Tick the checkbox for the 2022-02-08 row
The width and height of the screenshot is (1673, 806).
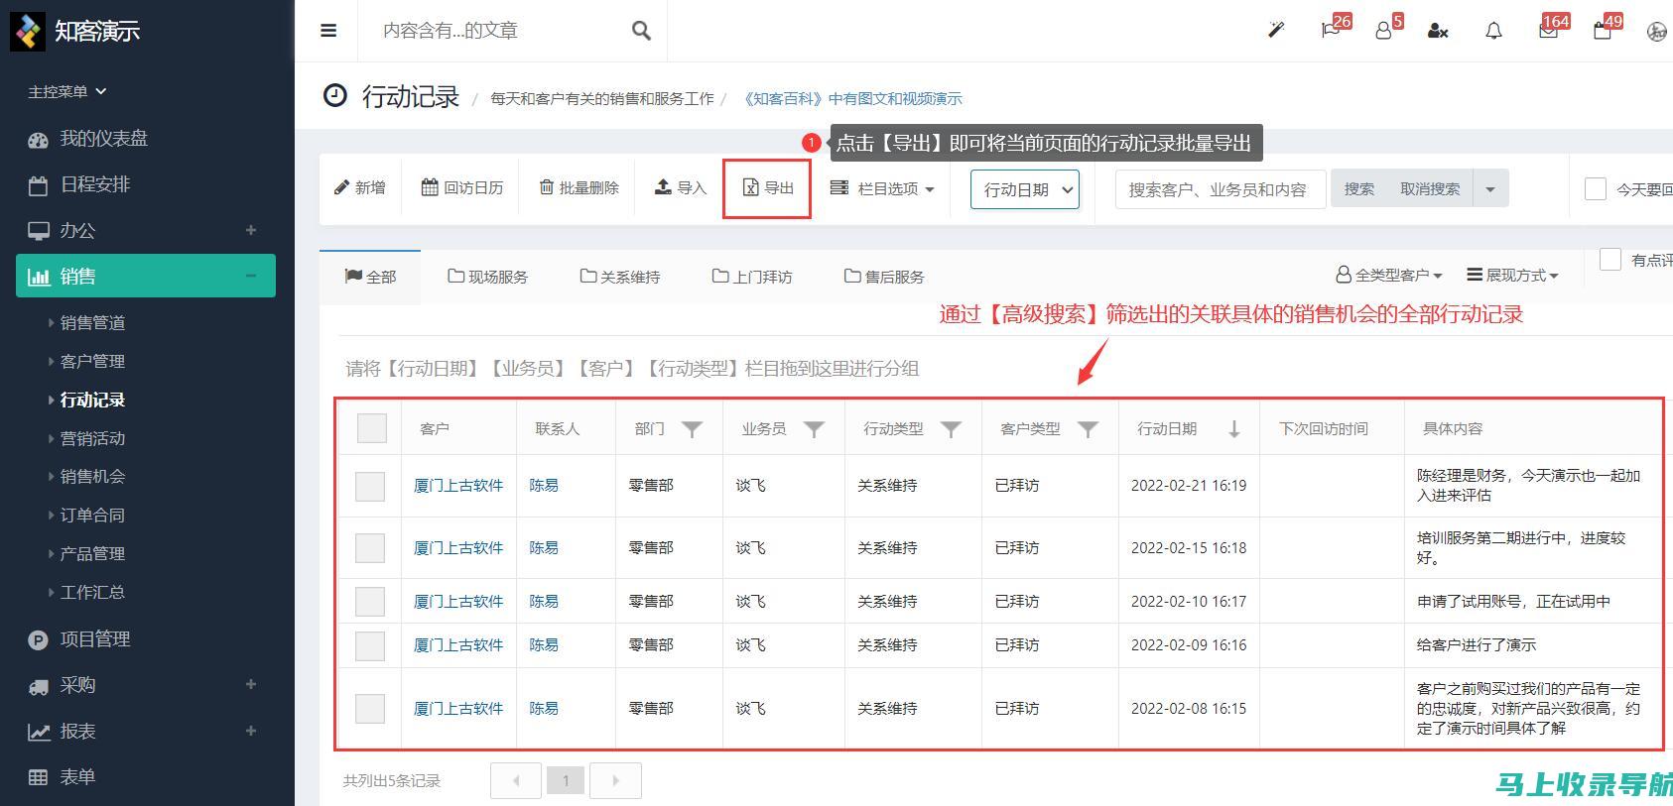(370, 708)
